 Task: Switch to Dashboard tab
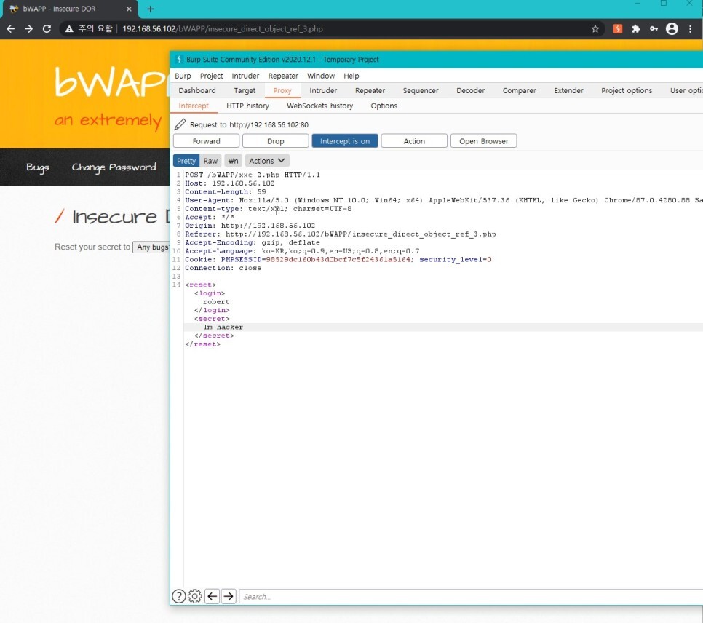click(x=196, y=90)
